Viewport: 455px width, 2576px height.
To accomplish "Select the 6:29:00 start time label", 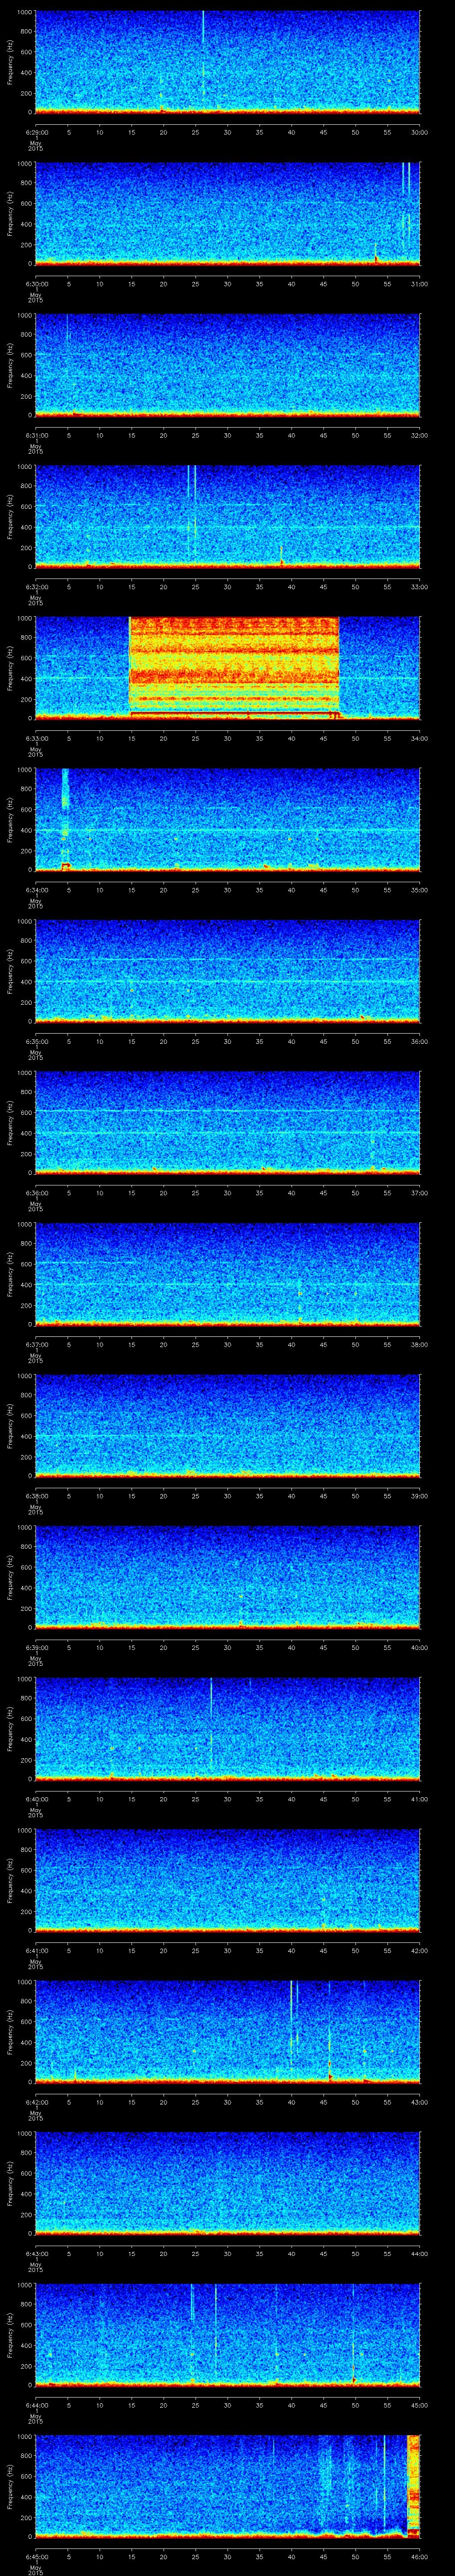I will [36, 132].
